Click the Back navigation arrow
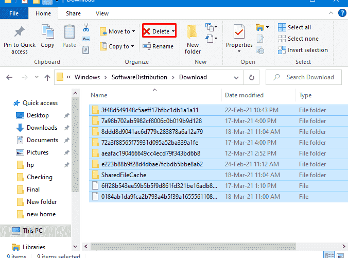The width and height of the screenshot is (348, 258). click(9, 77)
